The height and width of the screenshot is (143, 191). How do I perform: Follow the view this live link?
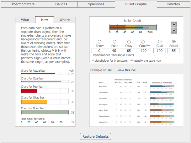click(127, 70)
